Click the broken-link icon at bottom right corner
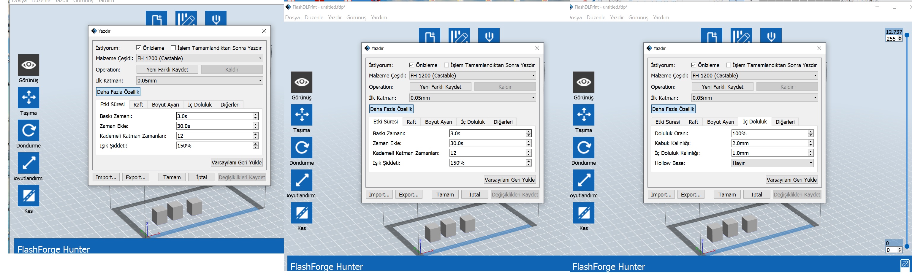Image resolution: width=912 pixels, height=279 pixels. (x=905, y=264)
